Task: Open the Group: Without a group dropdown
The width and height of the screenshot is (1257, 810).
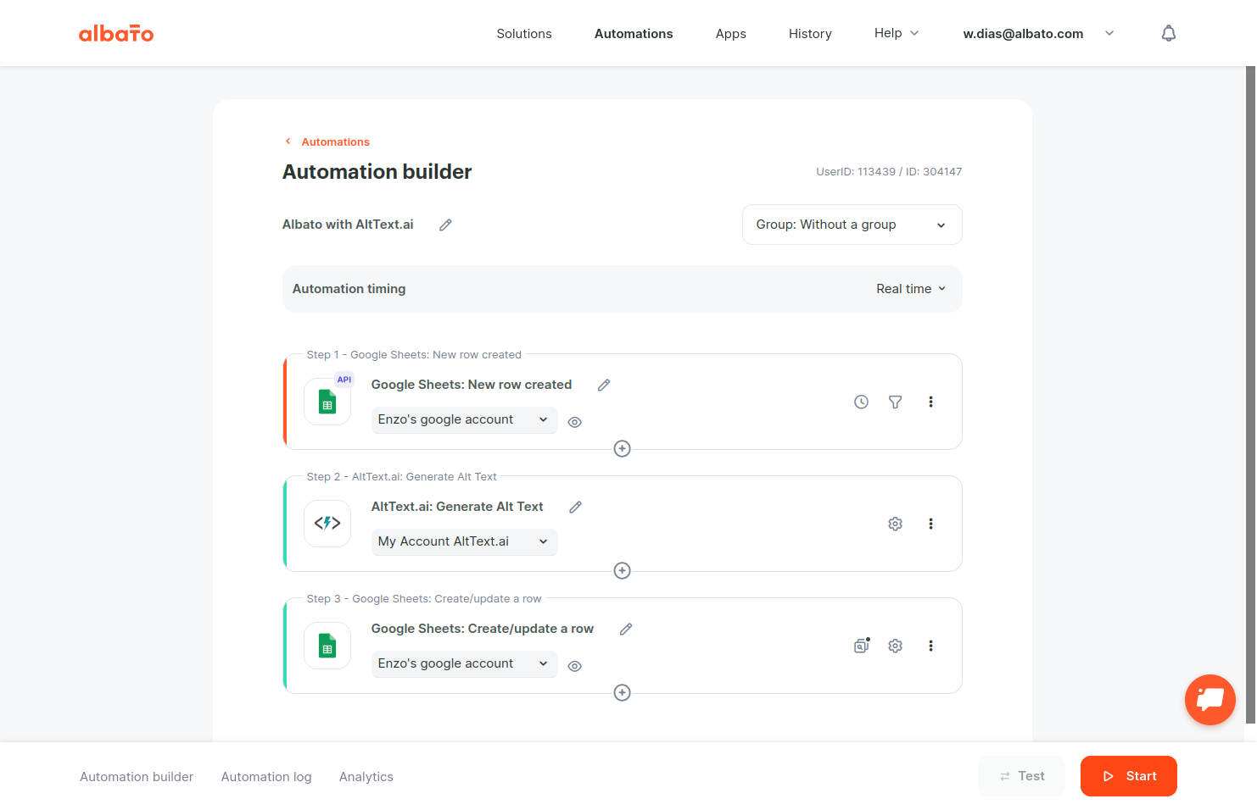Action: (x=852, y=225)
